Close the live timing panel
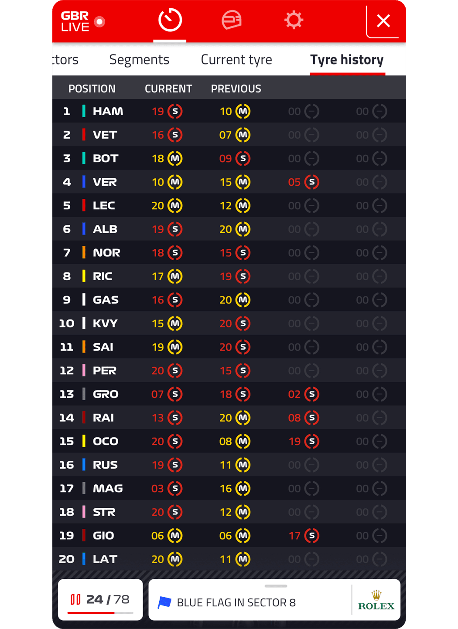The image size is (458, 629). [383, 20]
